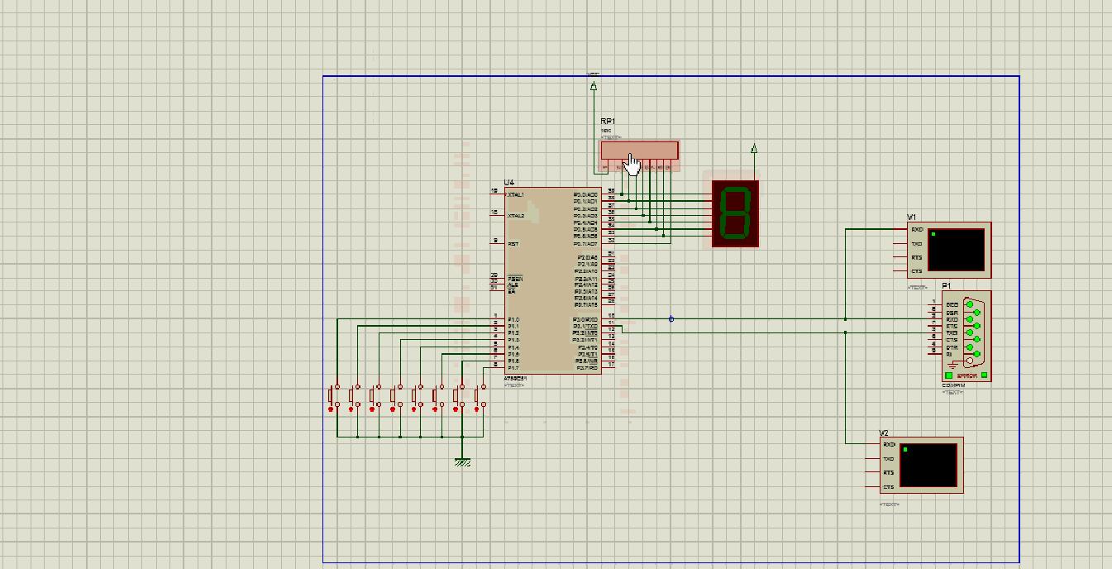Select the V2 virtual terminal screen

[x=929, y=465]
